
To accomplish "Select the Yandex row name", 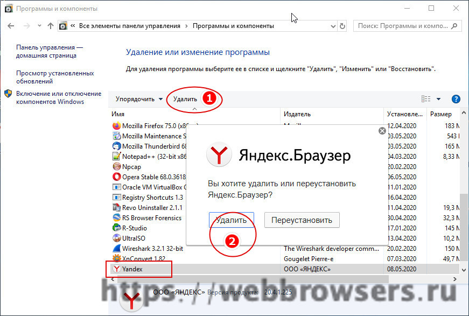I will [132, 269].
